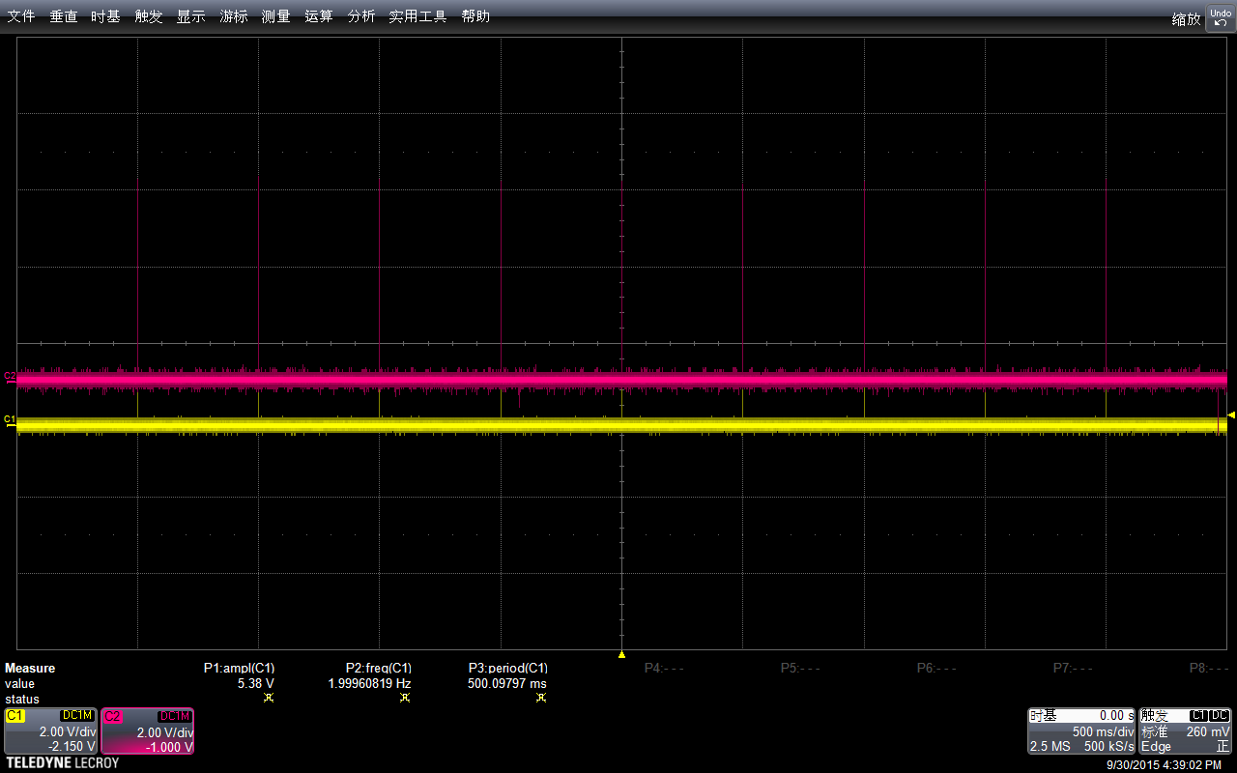The width and height of the screenshot is (1237, 773).
Task: Click the P2 status icon
Action: 405,698
